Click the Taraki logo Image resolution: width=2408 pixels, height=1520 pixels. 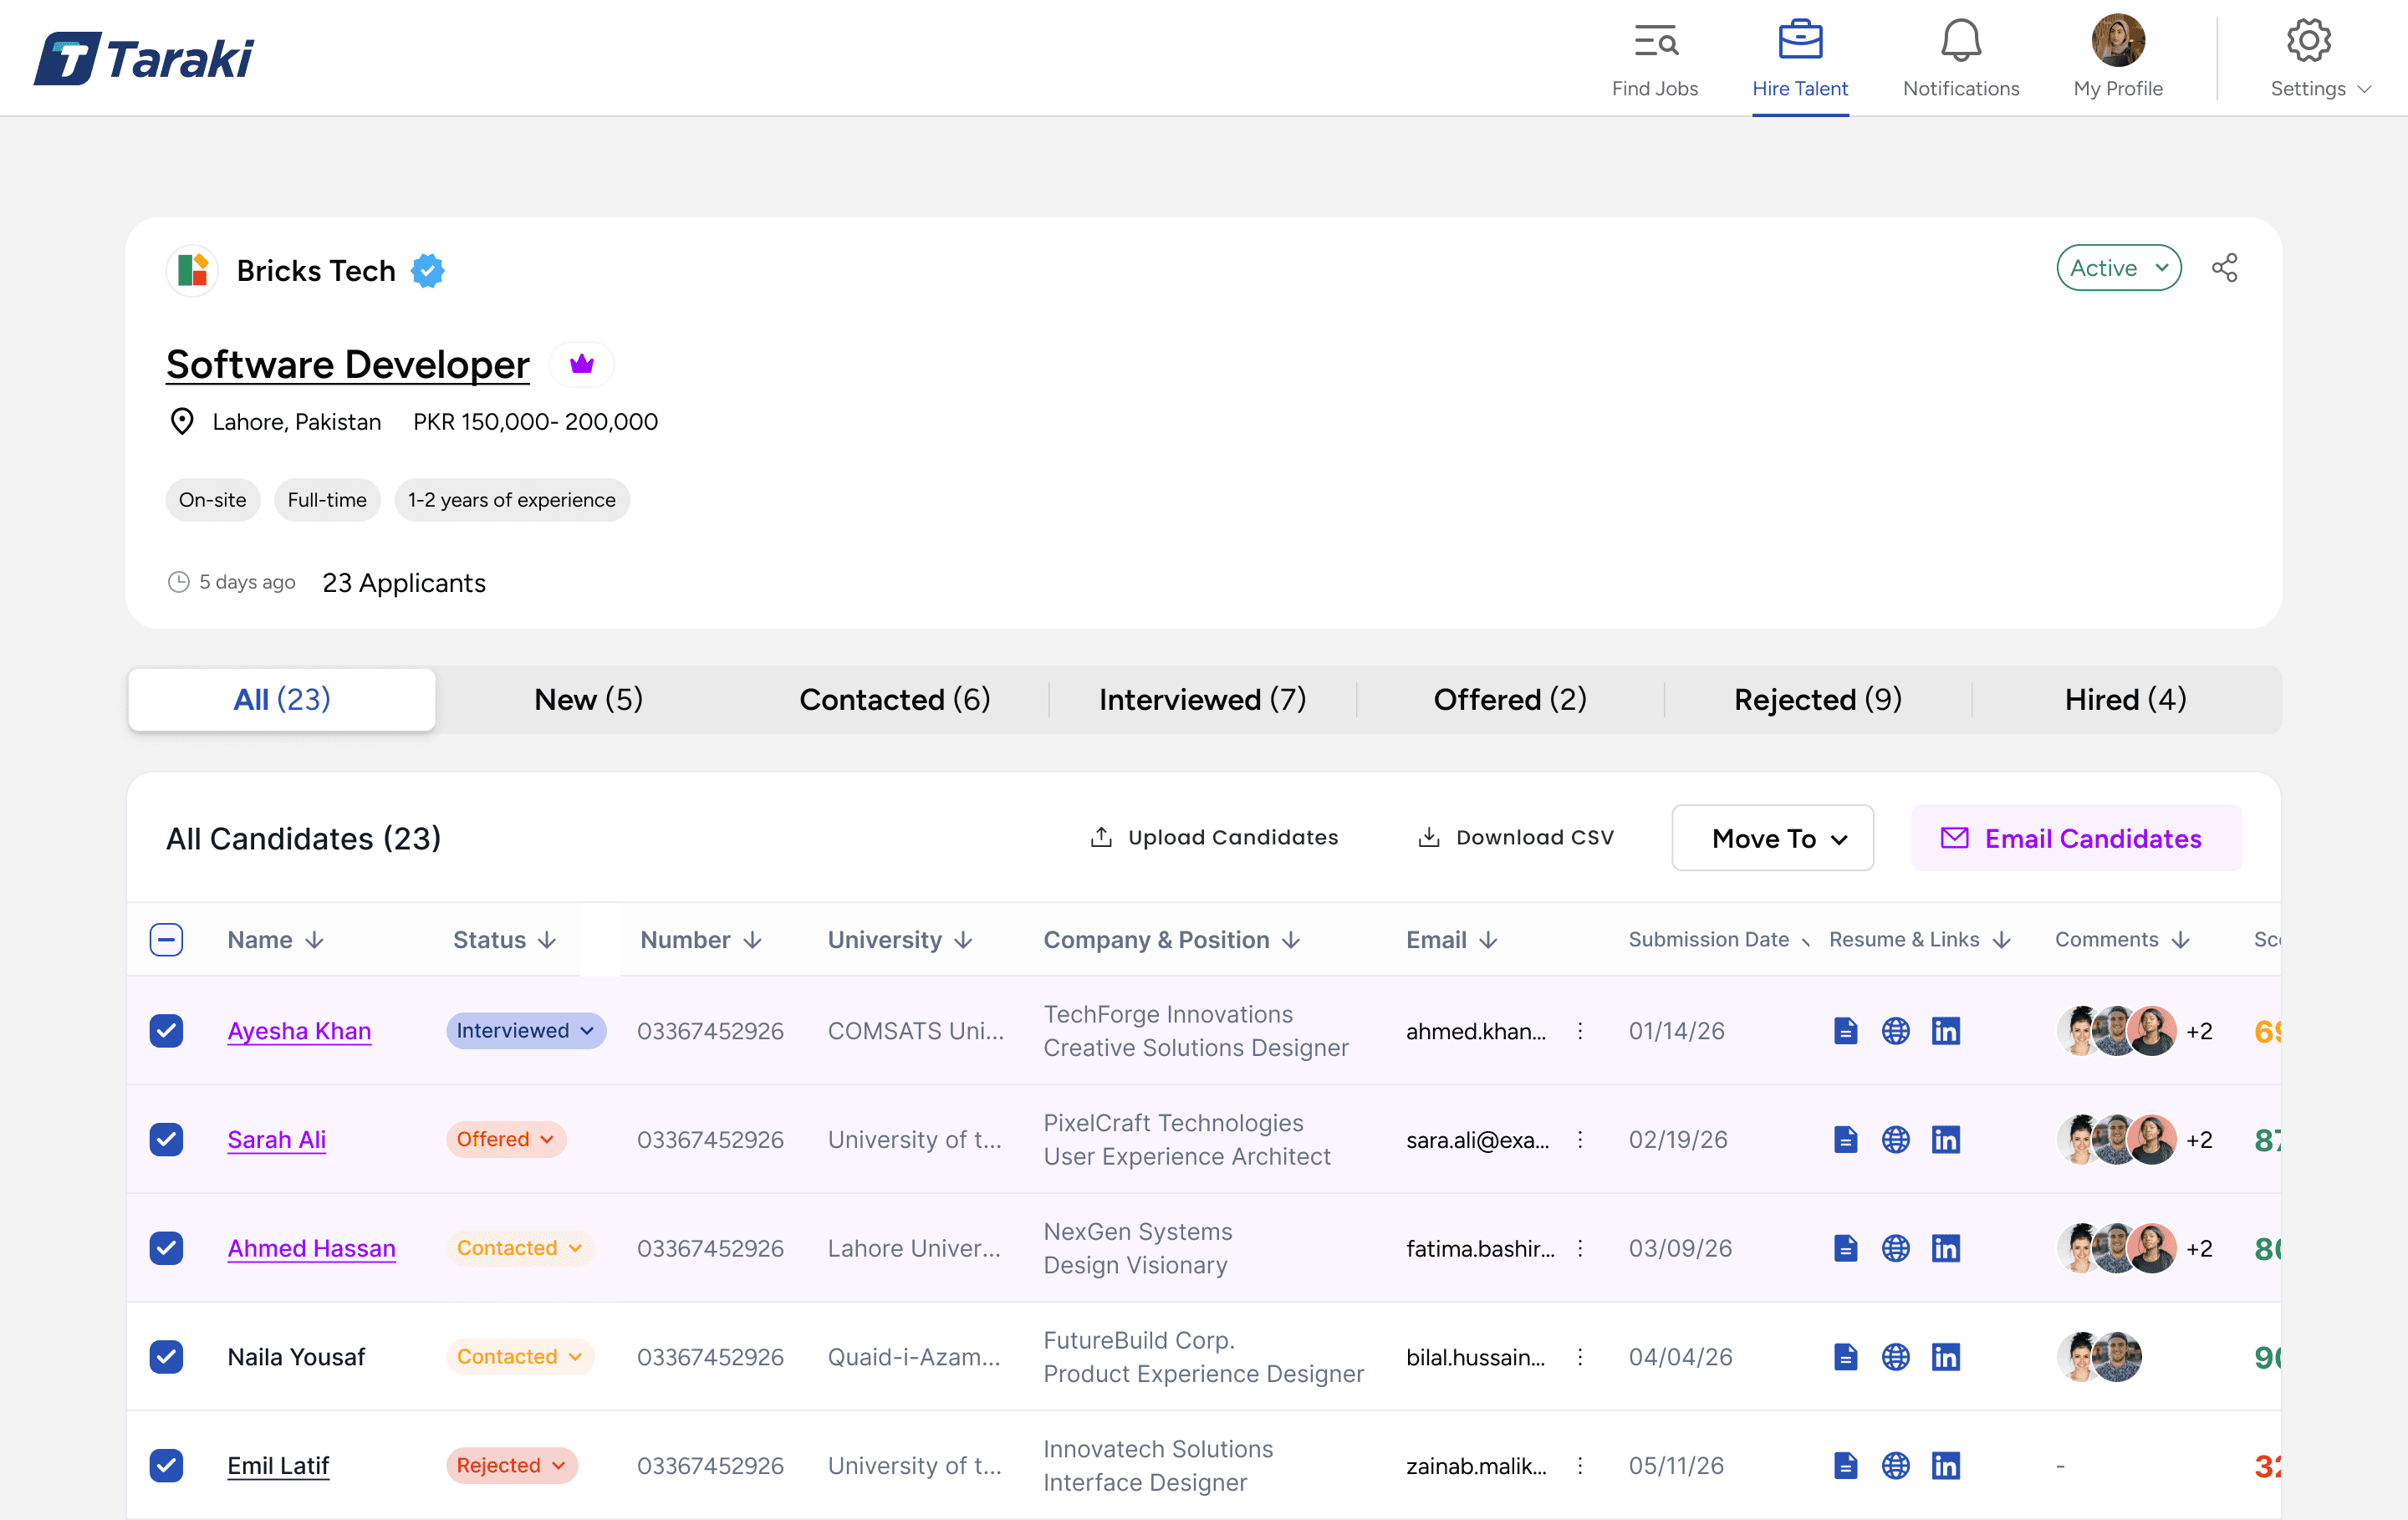(143, 57)
